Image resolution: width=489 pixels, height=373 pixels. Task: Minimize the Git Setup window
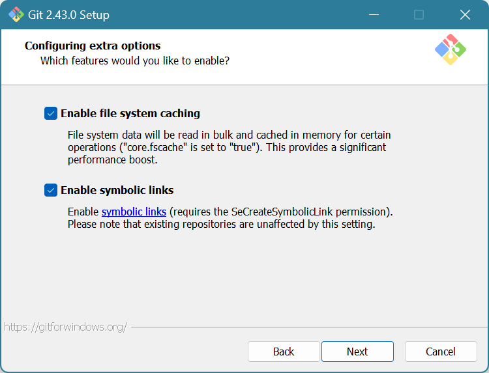(x=374, y=14)
